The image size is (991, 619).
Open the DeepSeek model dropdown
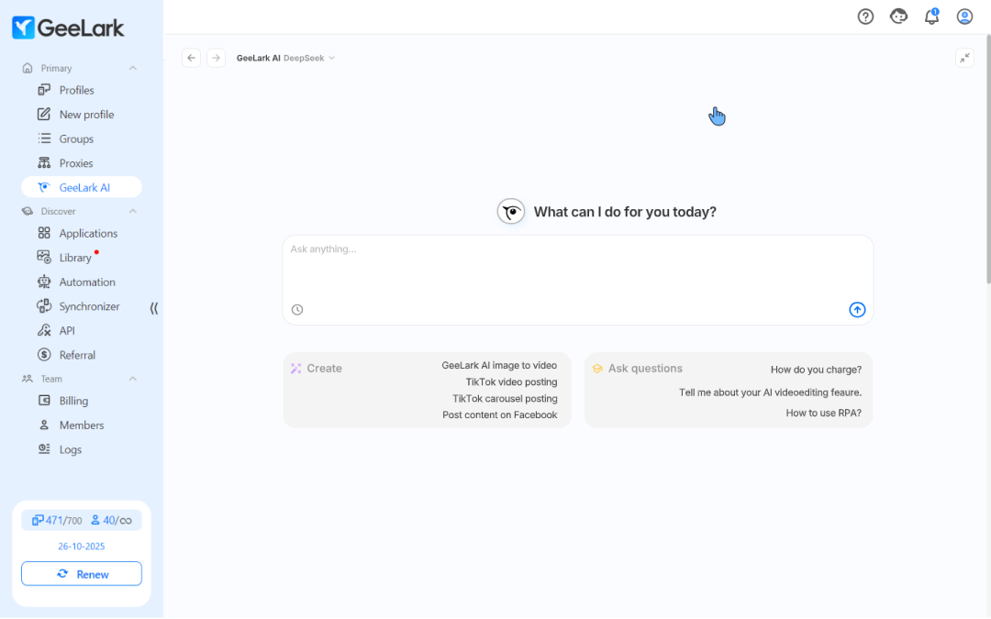tap(309, 58)
